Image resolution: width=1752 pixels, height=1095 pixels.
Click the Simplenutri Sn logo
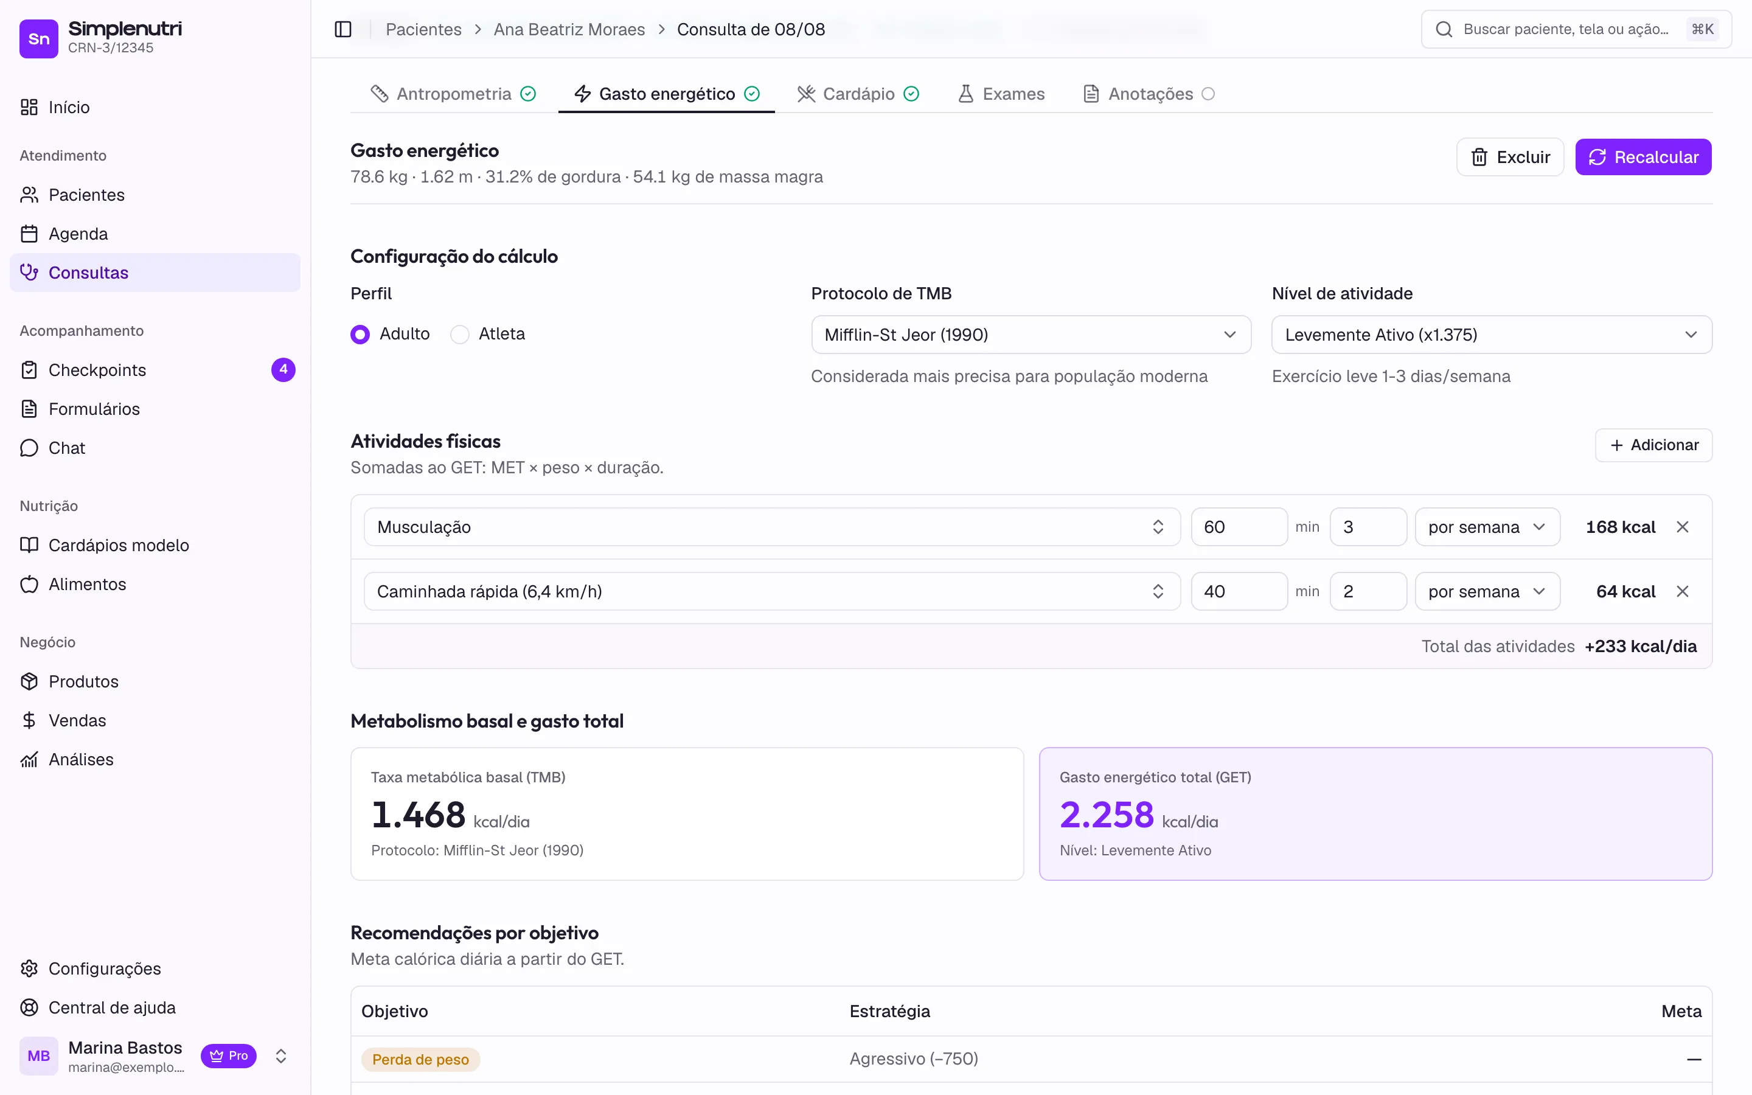tap(38, 38)
